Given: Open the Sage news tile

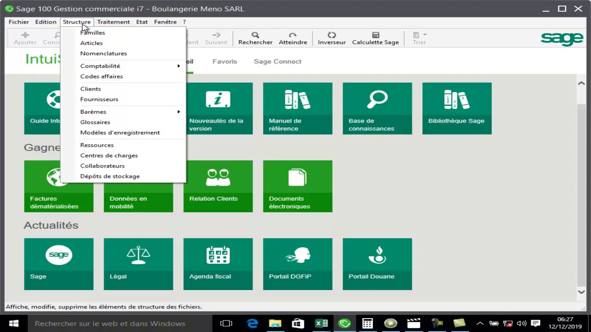Looking at the screenshot, I should click(59, 264).
